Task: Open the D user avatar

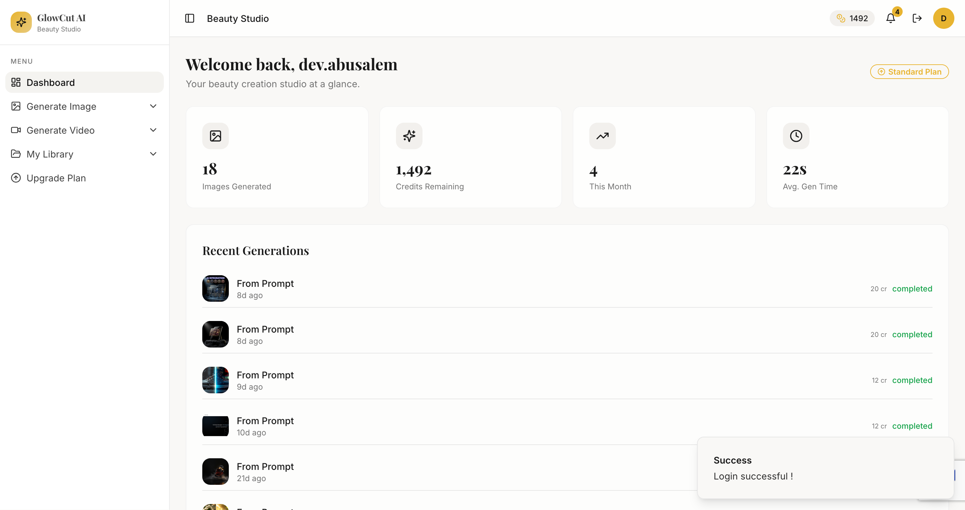Action: coord(943,18)
